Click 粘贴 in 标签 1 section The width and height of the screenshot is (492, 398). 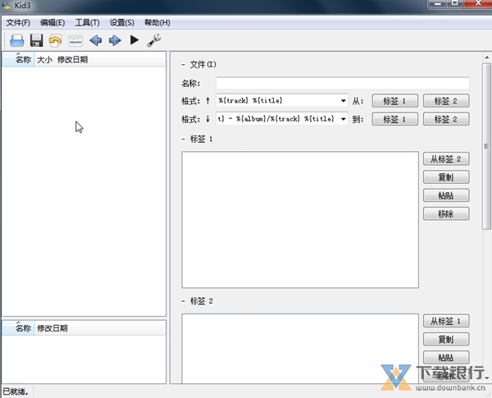pos(446,195)
